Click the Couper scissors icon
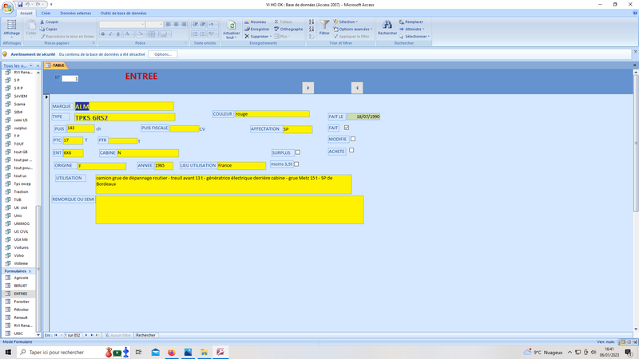 [42, 22]
